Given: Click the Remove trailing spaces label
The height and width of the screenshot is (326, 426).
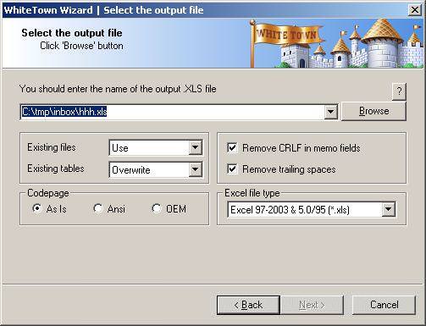Looking at the screenshot, I should pyautogui.click(x=289, y=169).
